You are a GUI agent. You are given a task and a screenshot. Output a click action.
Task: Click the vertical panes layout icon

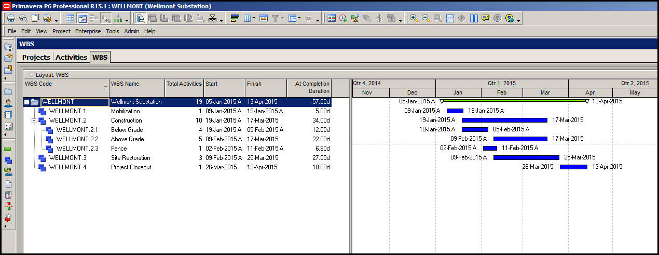coord(474,18)
